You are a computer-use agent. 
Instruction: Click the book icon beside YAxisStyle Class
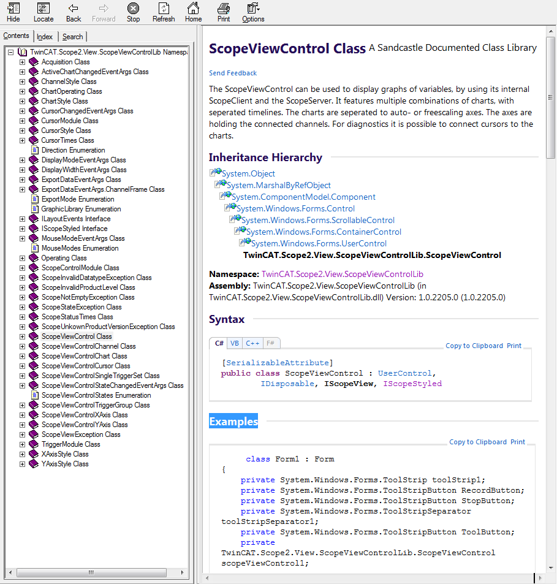(x=34, y=464)
